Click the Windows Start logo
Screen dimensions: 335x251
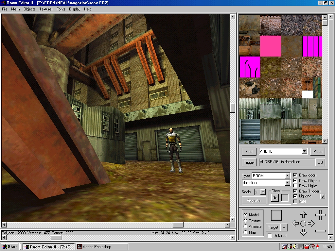[4, 247]
